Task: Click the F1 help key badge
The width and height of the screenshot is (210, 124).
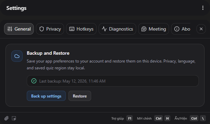Action: tap(129, 118)
